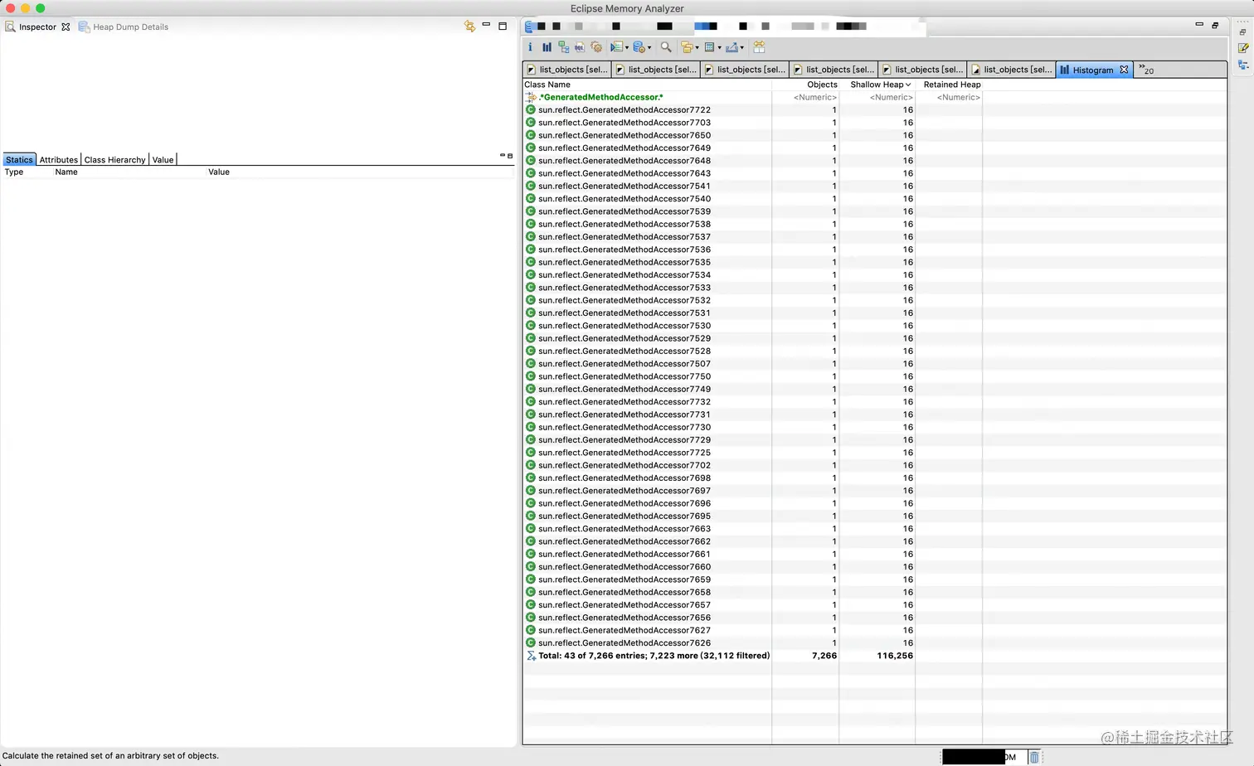Click the Compare to another heap dump icon

759,47
